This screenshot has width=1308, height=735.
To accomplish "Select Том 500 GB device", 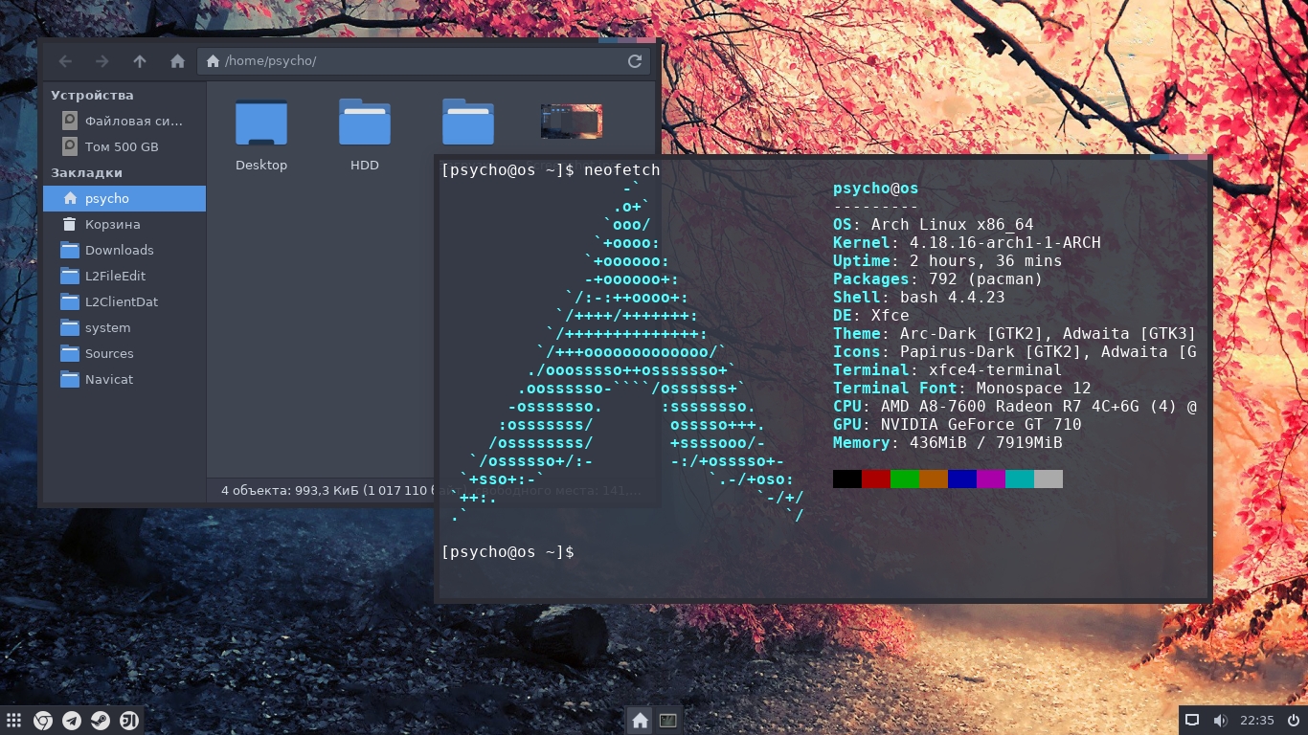I will [121, 146].
